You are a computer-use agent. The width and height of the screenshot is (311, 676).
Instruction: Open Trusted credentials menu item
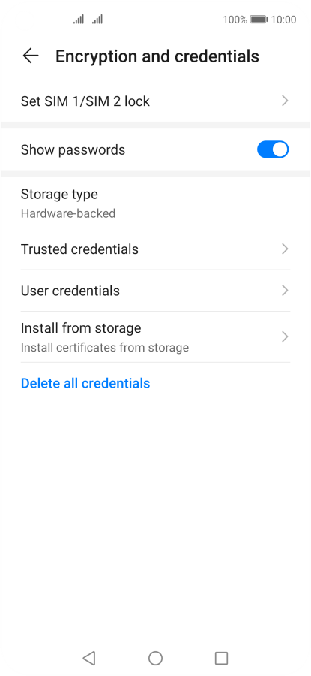[x=155, y=249]
